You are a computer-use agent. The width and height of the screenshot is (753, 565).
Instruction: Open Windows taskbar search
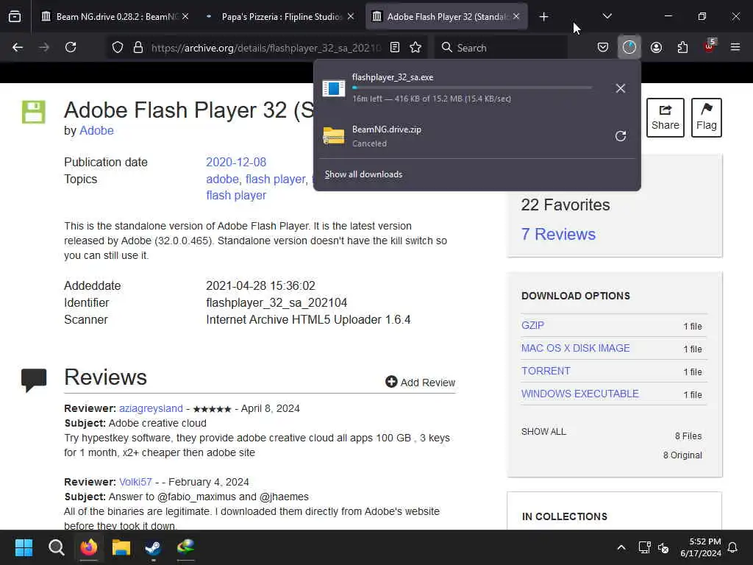[x=56, y=547]
